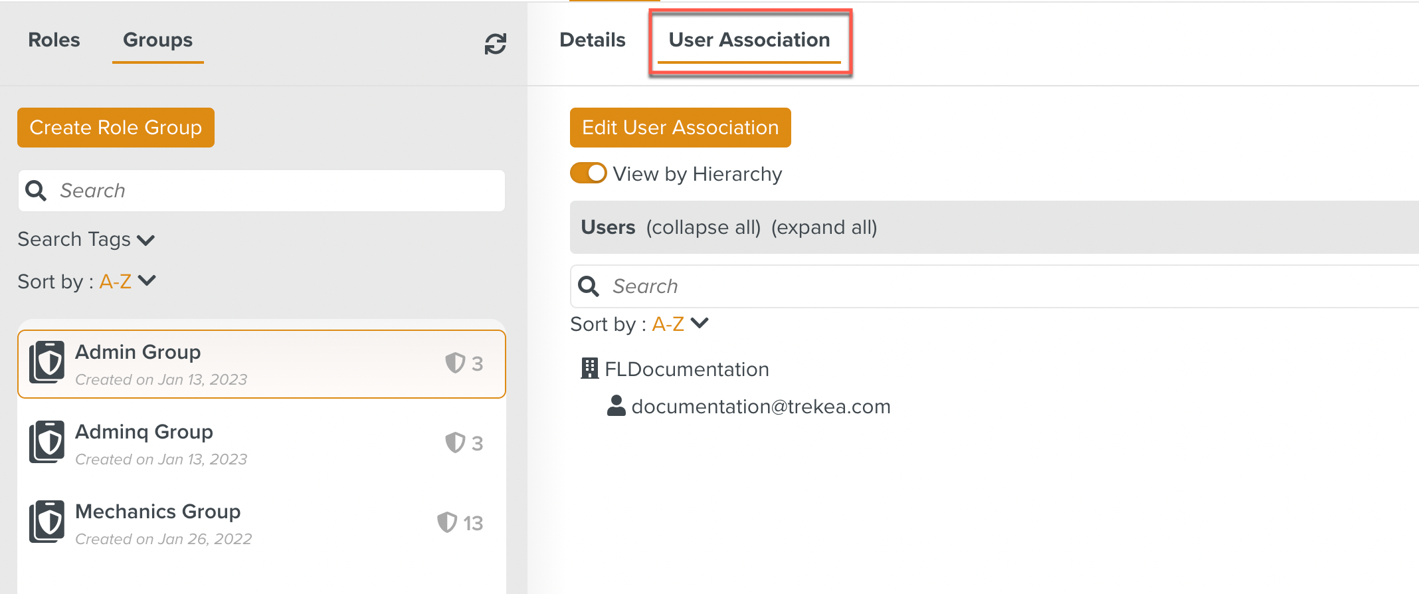Open the Details tab
This screenshot has height=594, width=1419.
pos(592,40)
